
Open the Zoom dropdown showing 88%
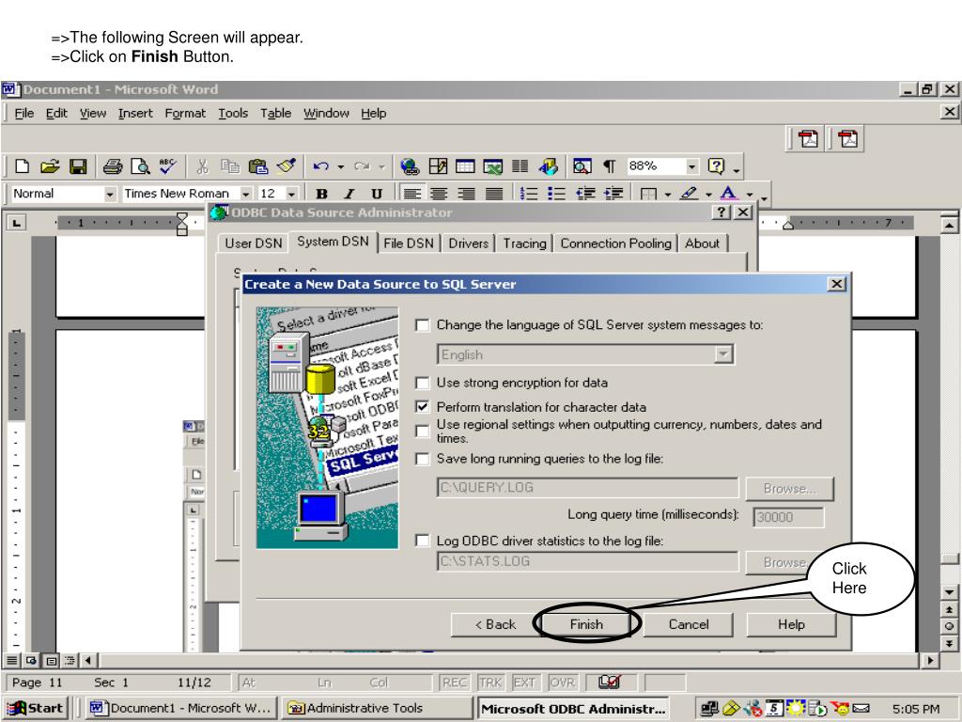click(x=692, y=166)
